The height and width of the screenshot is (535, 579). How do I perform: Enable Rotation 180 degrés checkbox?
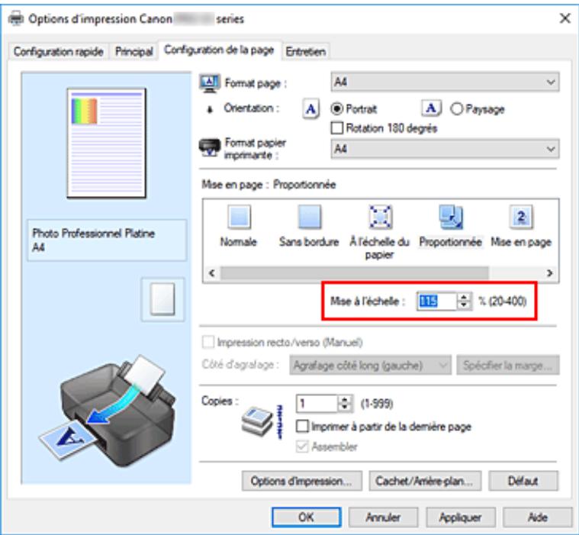(336, 128)
